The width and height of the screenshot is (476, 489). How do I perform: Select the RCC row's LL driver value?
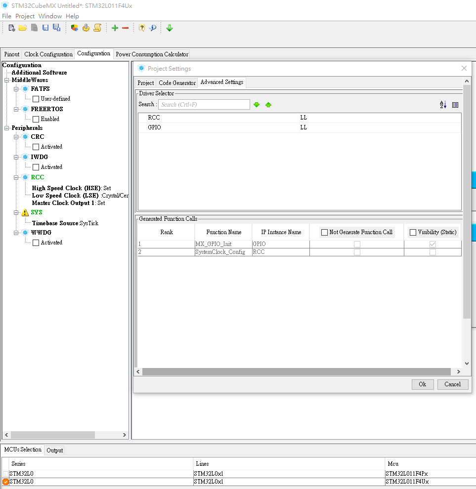[x=380, y=118]
